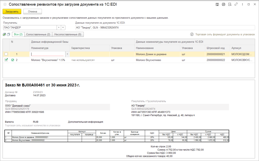The height and width of the screenshot is (161, 259).
Task: Open the Покупатель dropdown list
Action: (x=59, y=28)
